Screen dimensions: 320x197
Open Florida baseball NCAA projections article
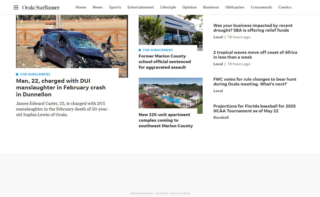(254, 109)
